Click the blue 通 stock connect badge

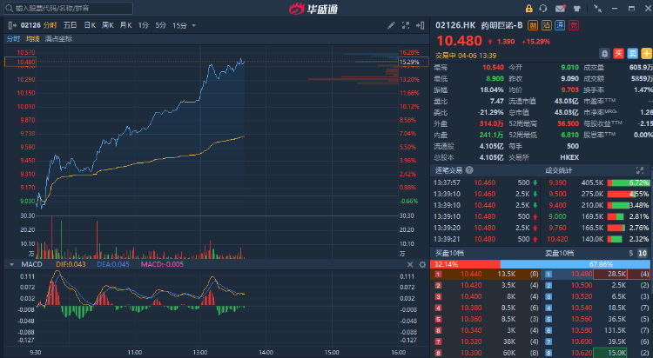(560, 25)
